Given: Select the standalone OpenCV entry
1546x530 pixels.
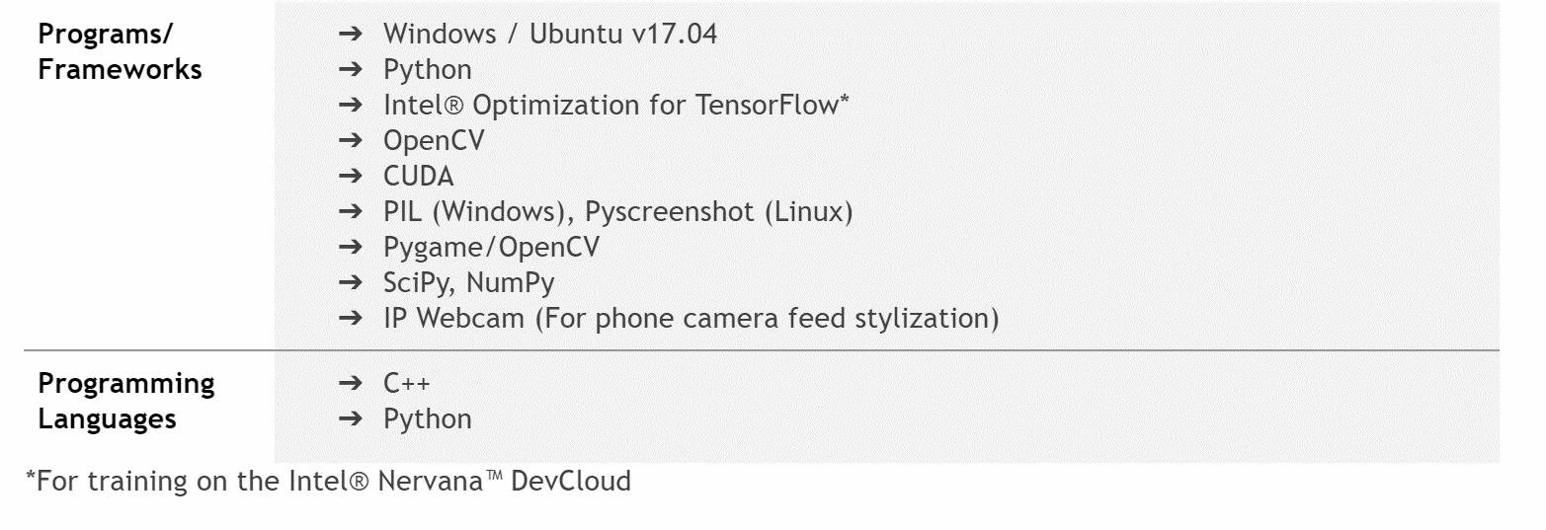Looking at the screenshot, I should [x=434, y=140].
